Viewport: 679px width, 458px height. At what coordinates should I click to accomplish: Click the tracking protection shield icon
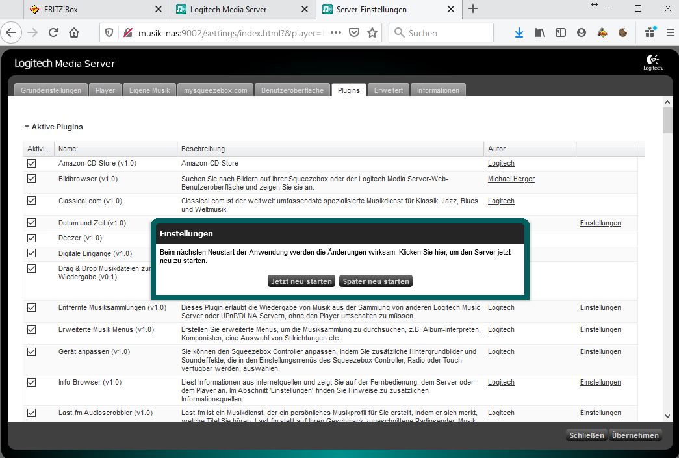click(x=109, y=33)
